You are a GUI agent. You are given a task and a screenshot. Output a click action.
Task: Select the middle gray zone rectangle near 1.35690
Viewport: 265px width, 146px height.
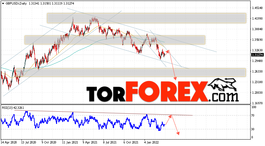(x=115, y=40)
